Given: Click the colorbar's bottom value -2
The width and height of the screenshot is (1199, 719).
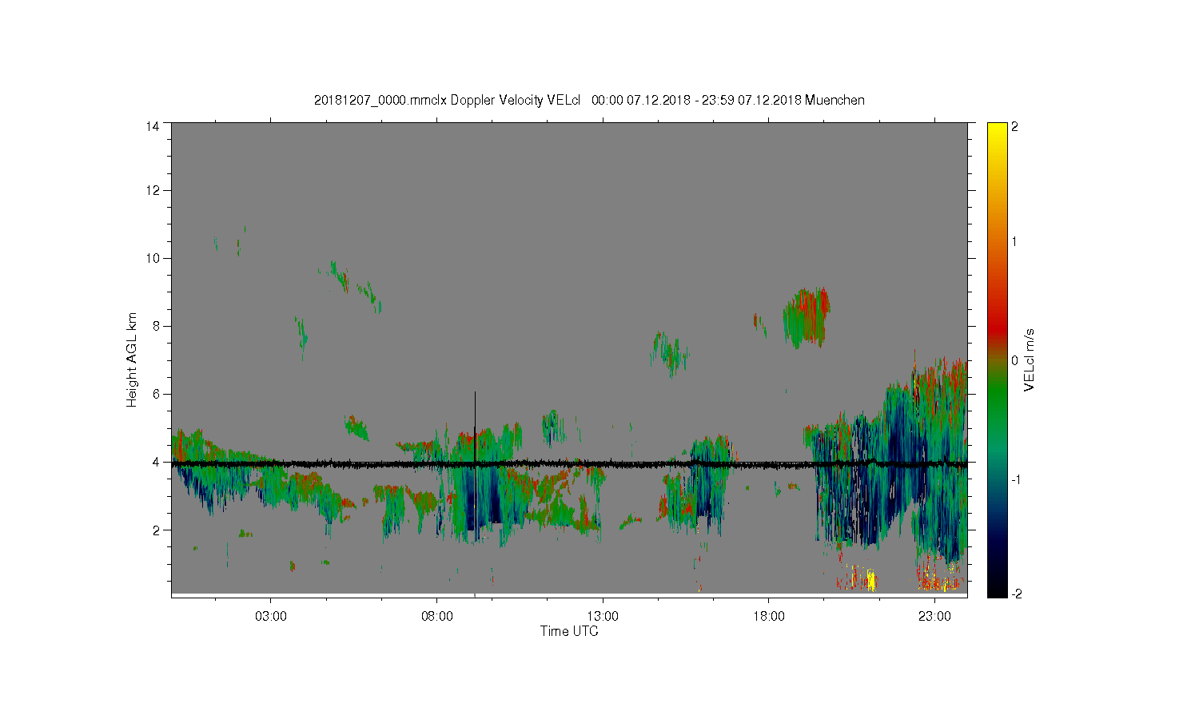Looking at the screenshot, I should (x=1016, y=594).
